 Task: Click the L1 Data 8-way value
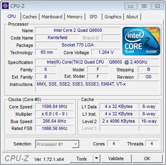tap(149, 106)
